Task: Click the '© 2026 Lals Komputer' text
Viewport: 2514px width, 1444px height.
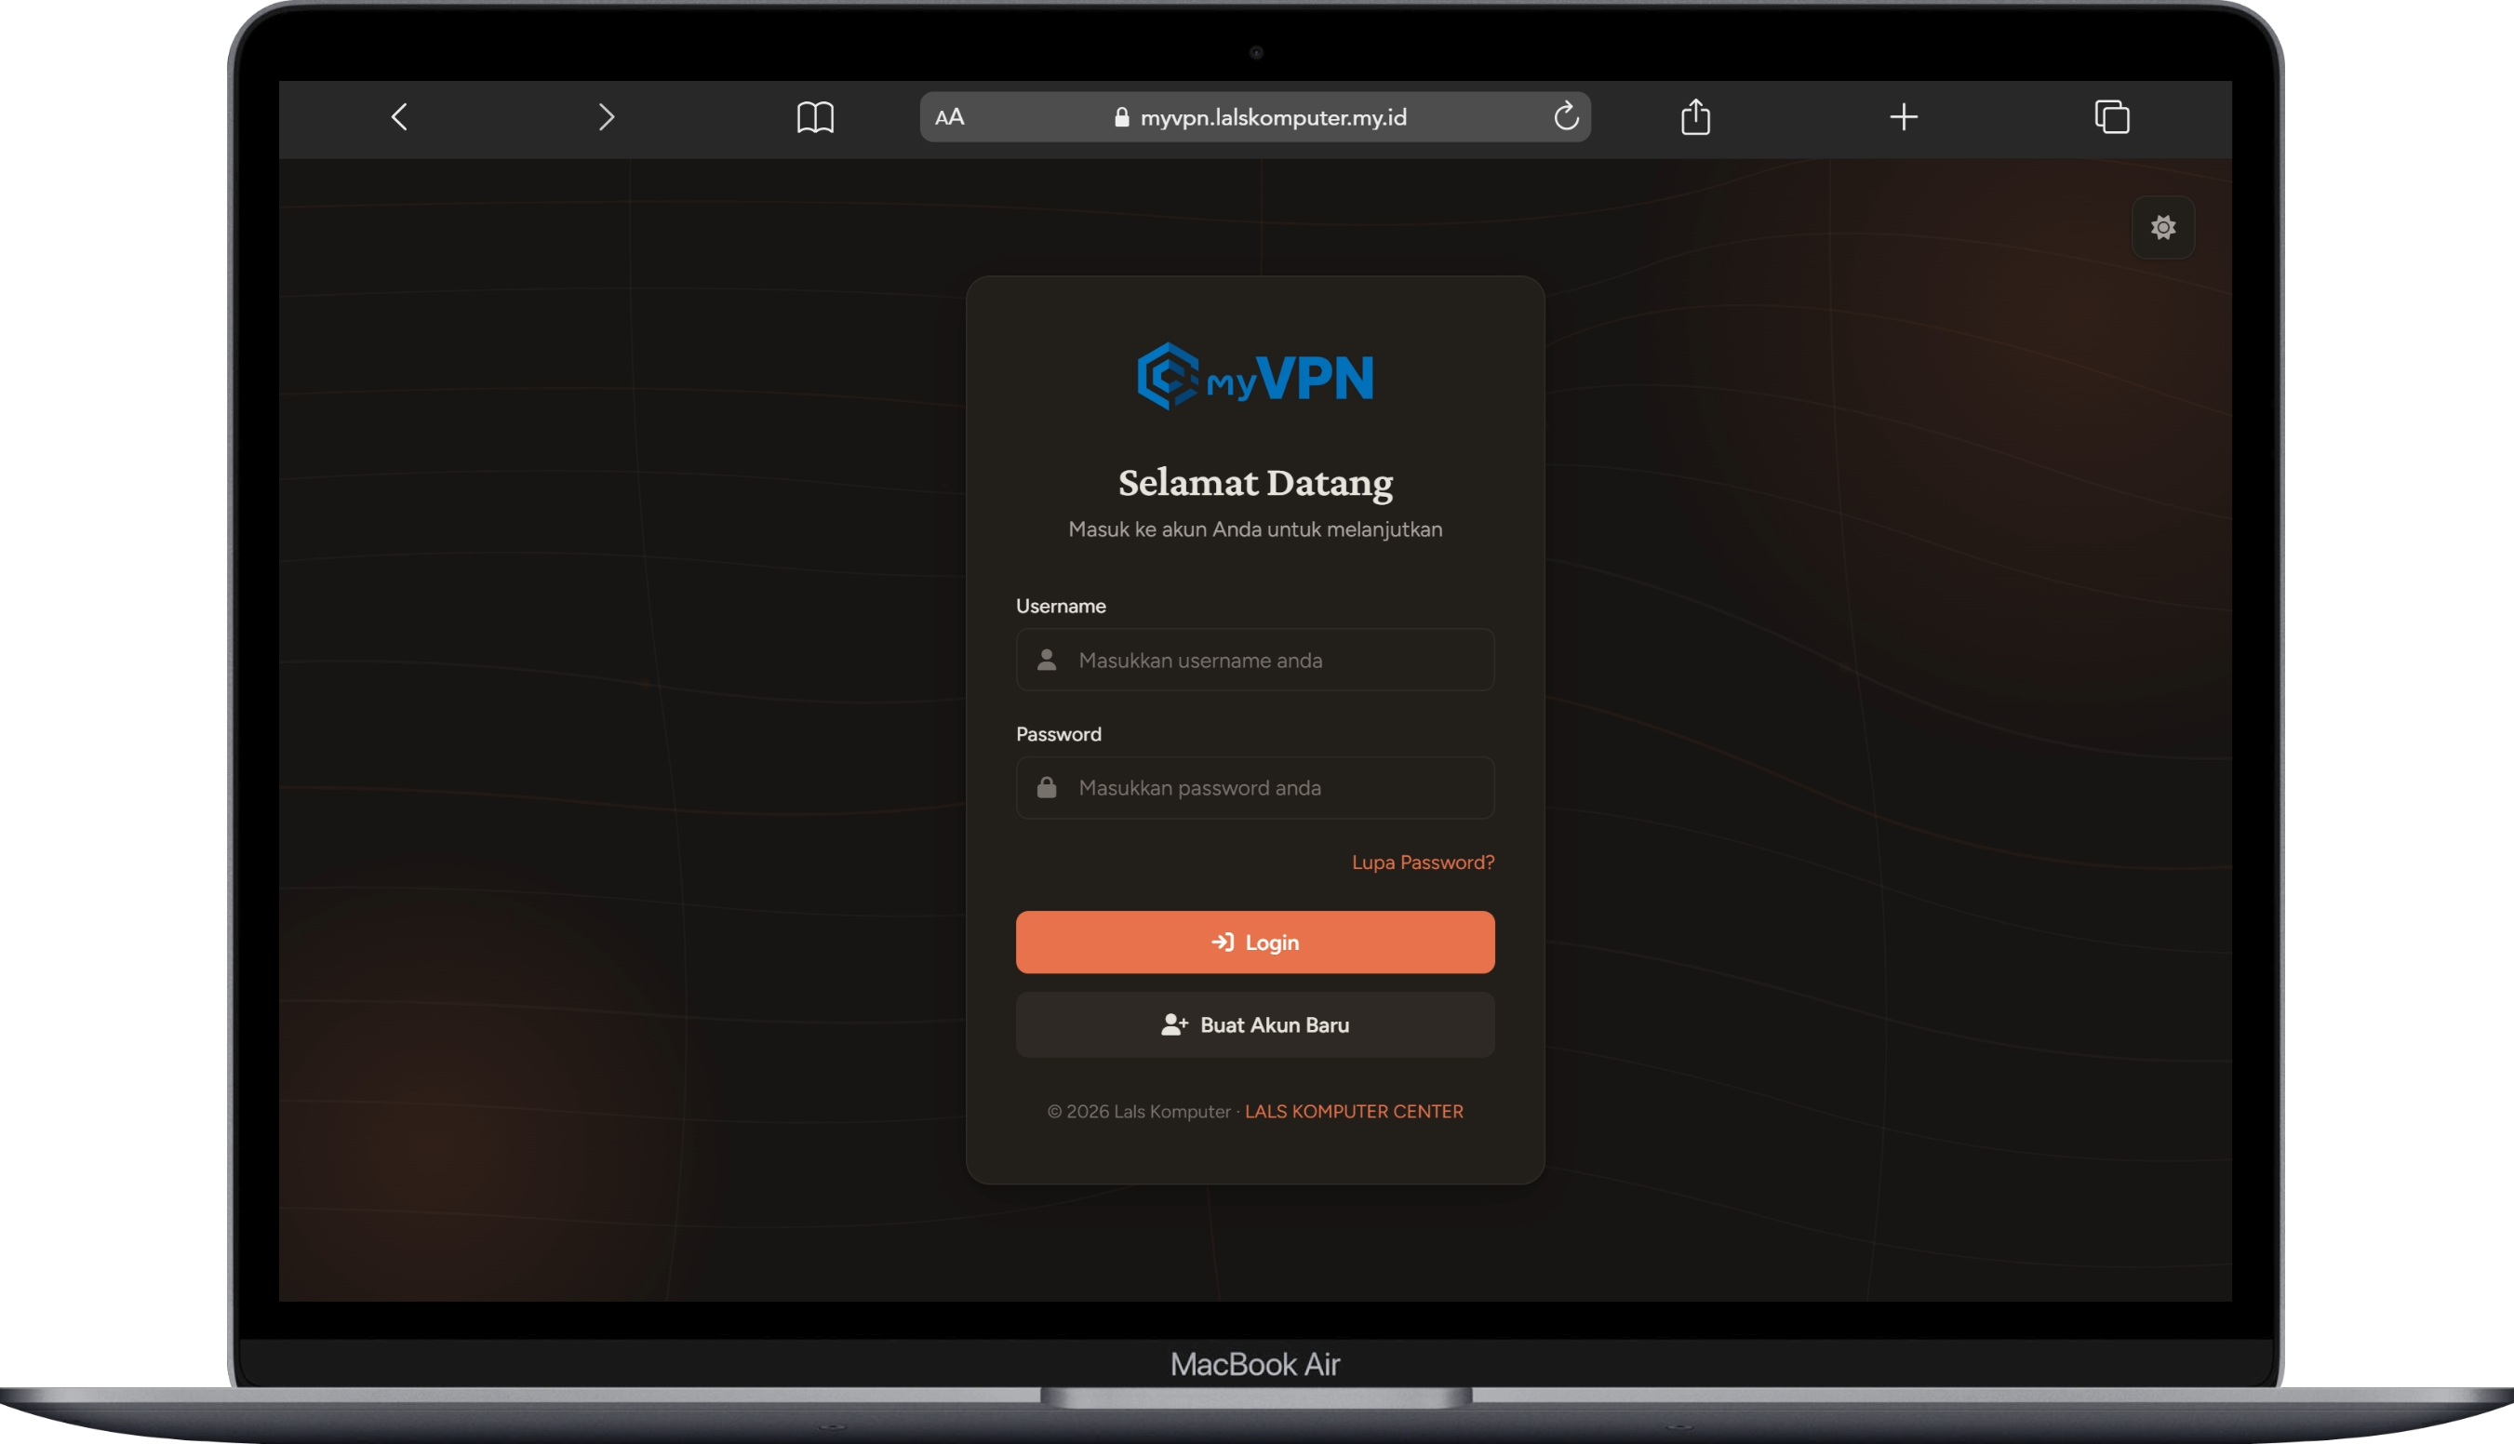Action: [1139, 1112]
